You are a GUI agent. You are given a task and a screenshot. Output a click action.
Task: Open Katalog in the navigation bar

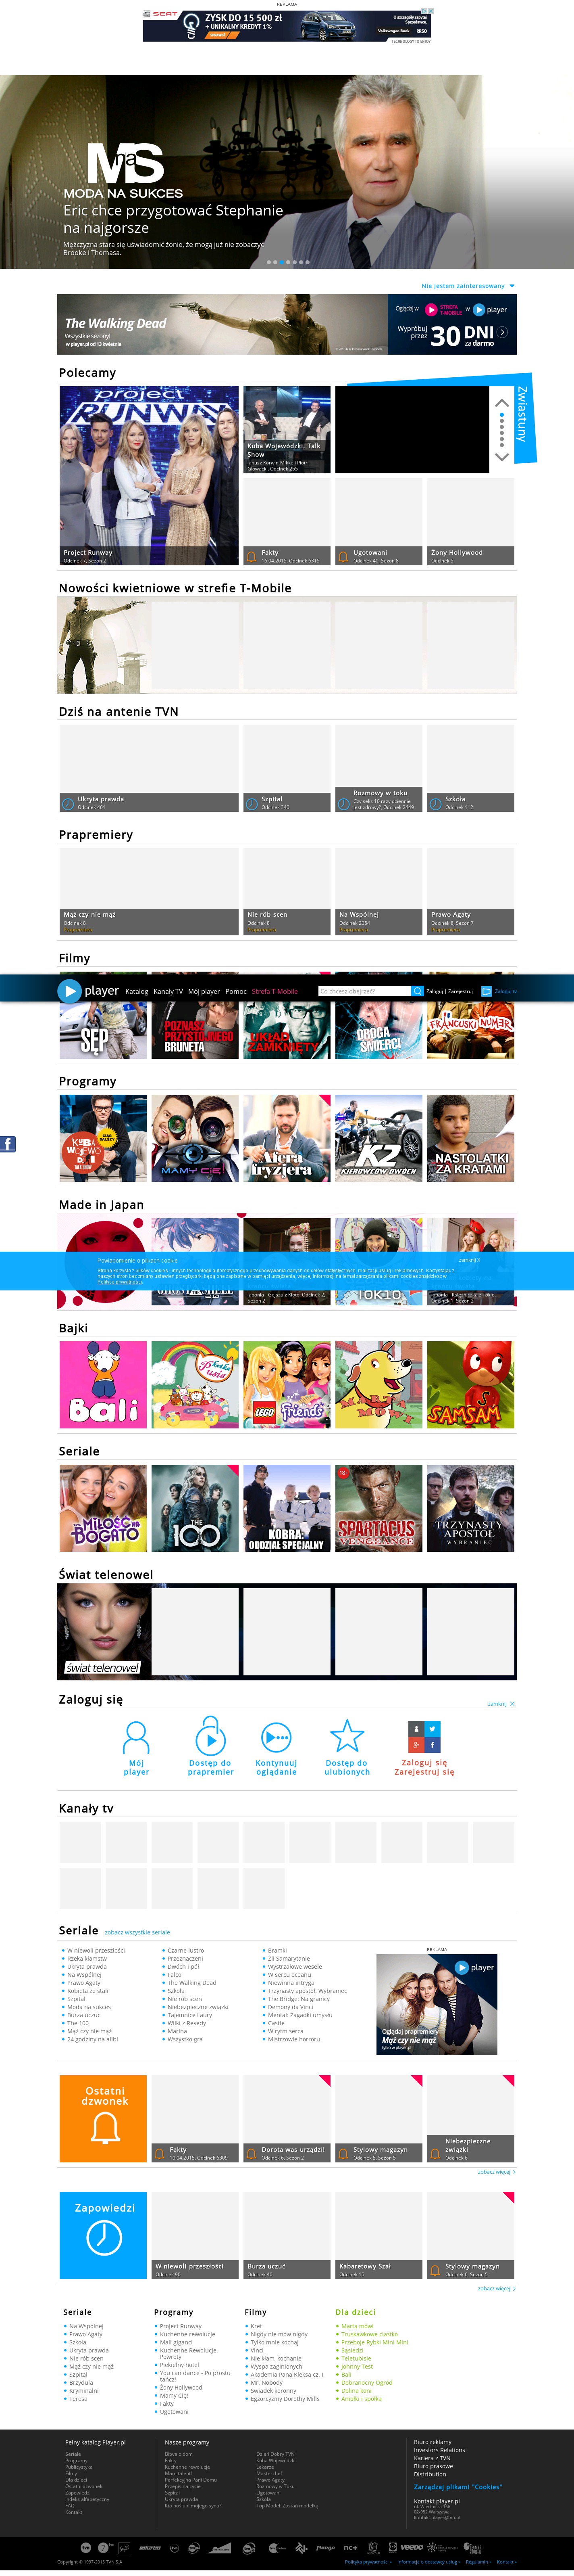point(137,992)
